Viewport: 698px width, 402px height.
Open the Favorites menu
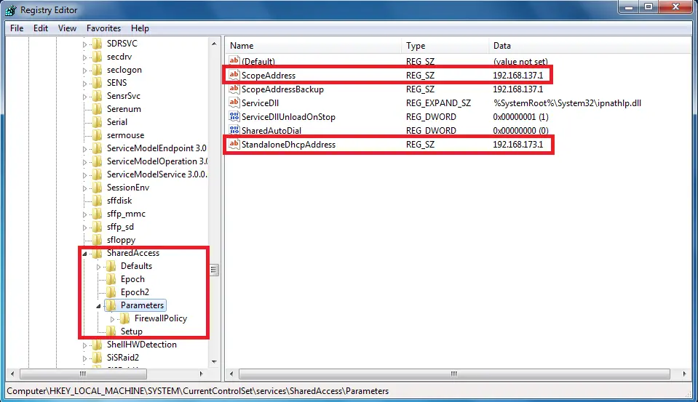(103, 28)
